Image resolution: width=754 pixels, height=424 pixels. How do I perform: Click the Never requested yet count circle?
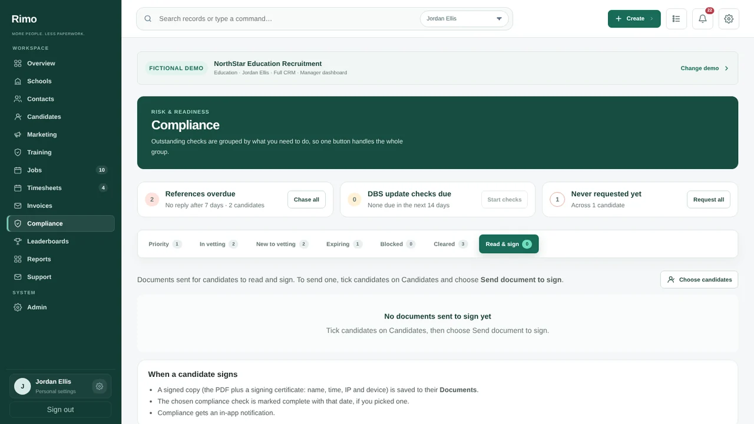[x=557, y=200]
